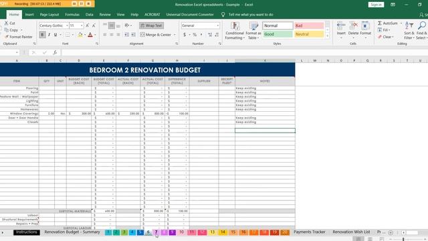Open the Page Layout tab

tap(49, 15)
